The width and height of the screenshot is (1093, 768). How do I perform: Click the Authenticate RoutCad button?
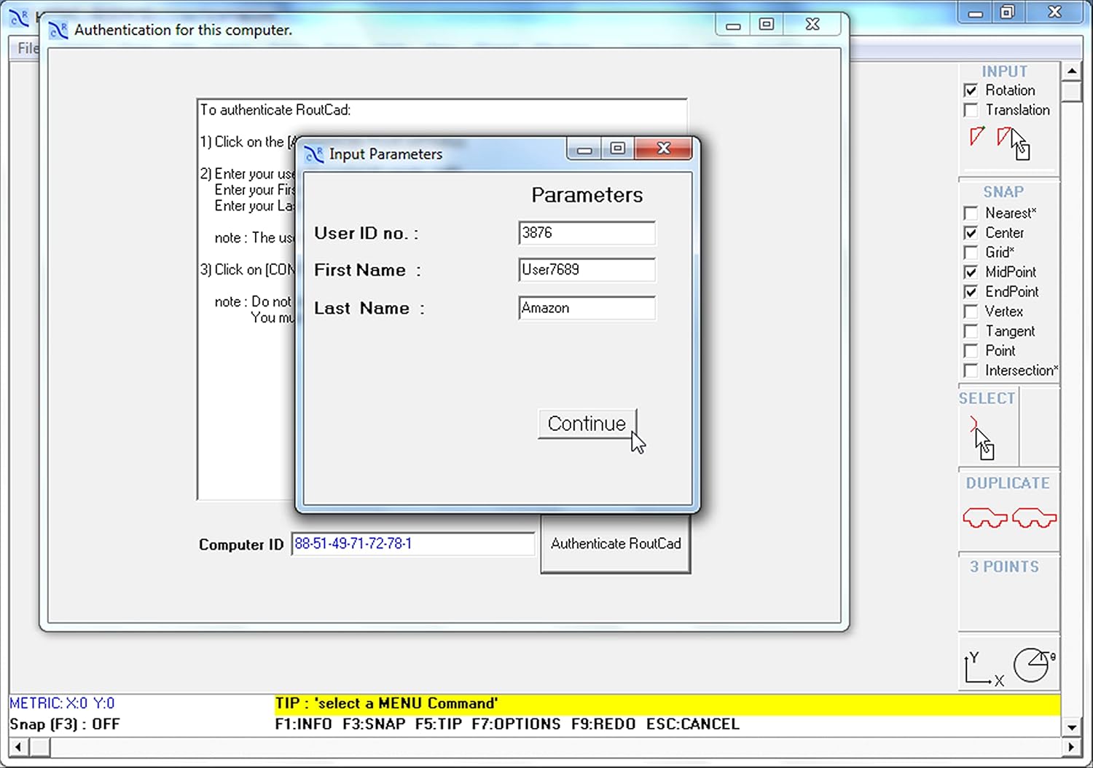(x=616, y=544)
